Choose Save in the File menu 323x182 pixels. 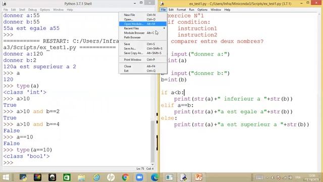pyautogui.click(x=142, y=44)
